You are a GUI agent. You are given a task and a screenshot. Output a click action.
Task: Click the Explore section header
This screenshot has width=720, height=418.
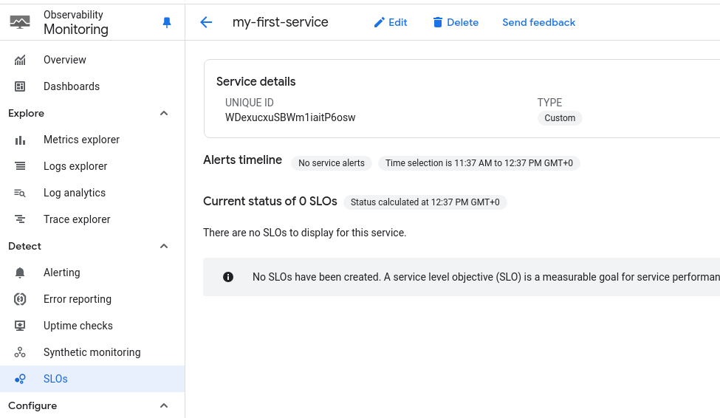[26, 114]
